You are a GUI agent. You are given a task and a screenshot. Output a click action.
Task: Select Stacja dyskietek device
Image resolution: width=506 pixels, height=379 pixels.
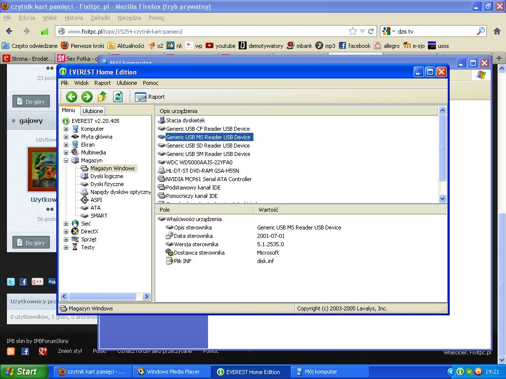click(186, 120)
